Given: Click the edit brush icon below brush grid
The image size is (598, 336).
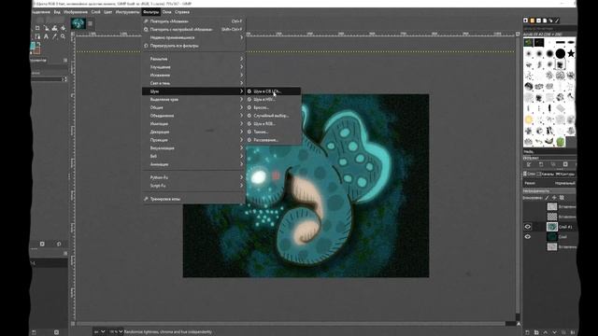Looking at the screenshot, I should (x=529, y=164).
